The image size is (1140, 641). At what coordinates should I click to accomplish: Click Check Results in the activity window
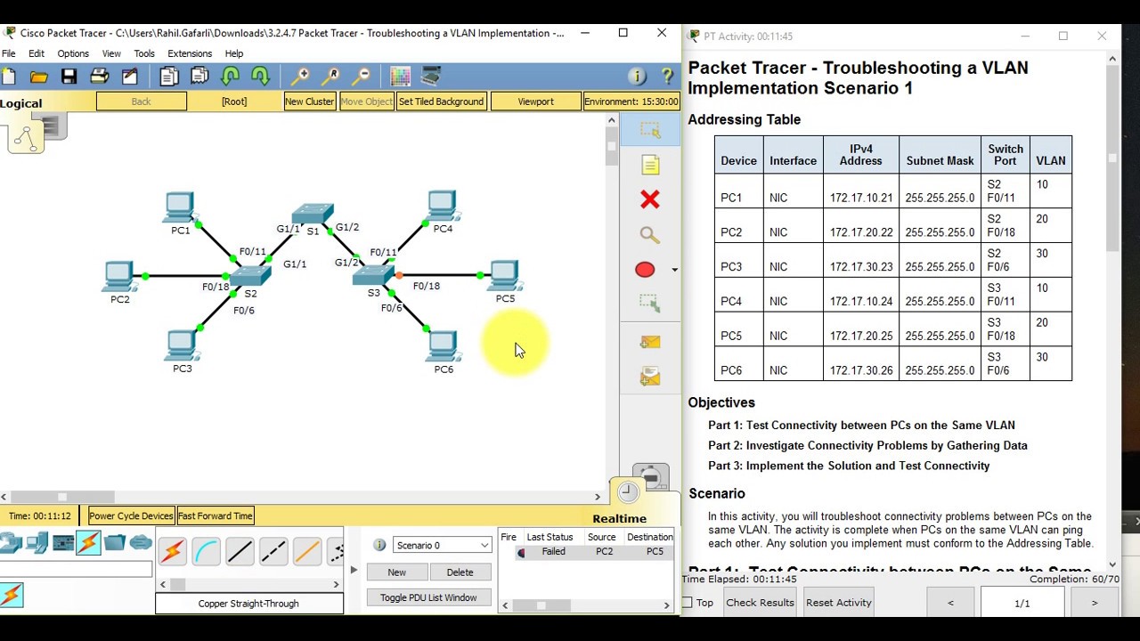(760, 603)
